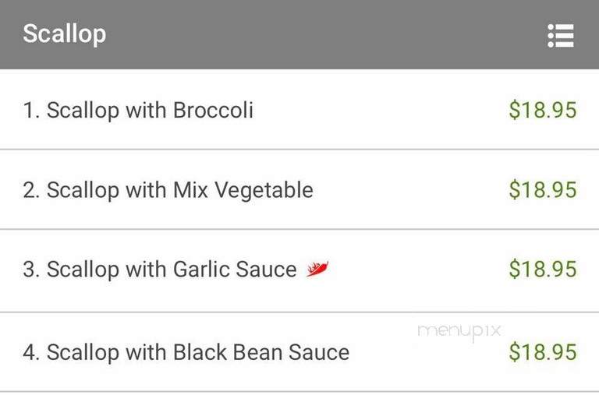Click the price of Scallop with Garlic Sauce
This screenshot has width=599, height=395.
543,269
